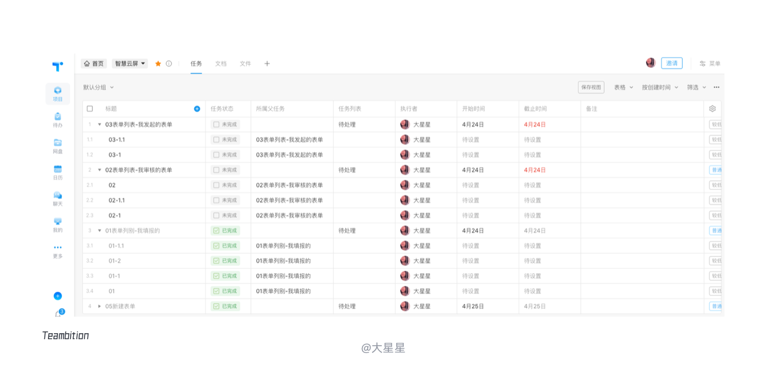Switch to 文件 tab

coord(246,64)
